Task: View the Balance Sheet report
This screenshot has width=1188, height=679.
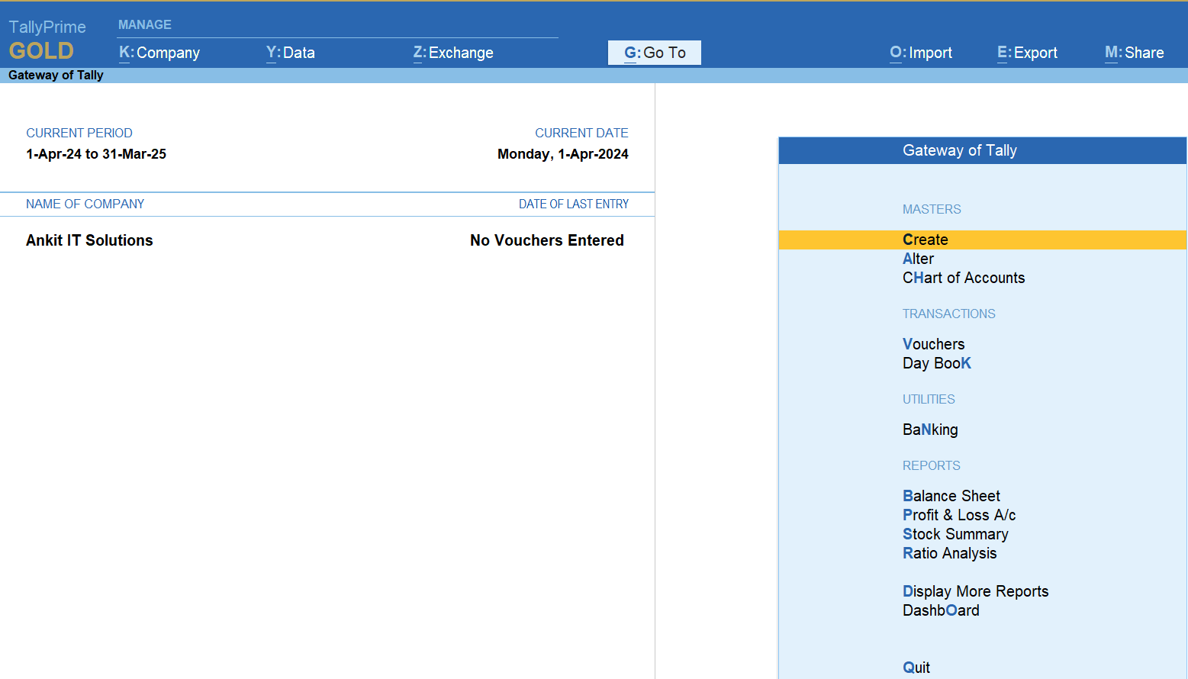Action: pos(951,496)
